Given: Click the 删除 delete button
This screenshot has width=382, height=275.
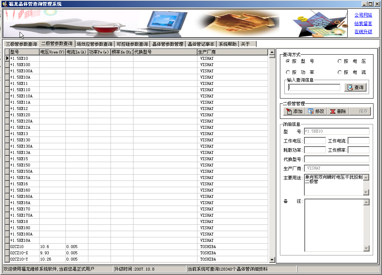Looking at the screenshot, I should coord(338,111).
